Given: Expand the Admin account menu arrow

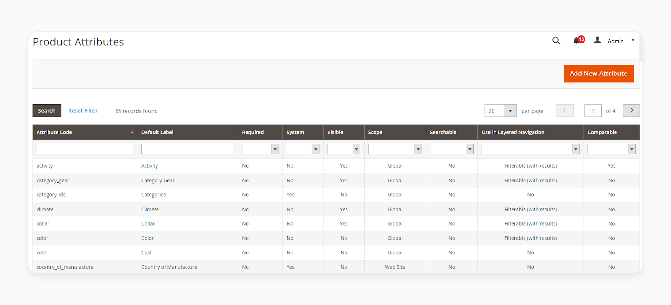Looking at the screenshot, I should [x=633, y=40].
